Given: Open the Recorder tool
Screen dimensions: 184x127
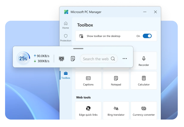Looking at the screenshot, I should [x=144, y=61].
